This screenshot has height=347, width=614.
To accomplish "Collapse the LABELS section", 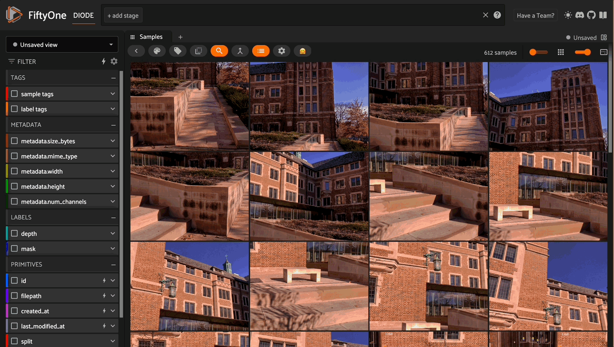I will pos(113,217).
